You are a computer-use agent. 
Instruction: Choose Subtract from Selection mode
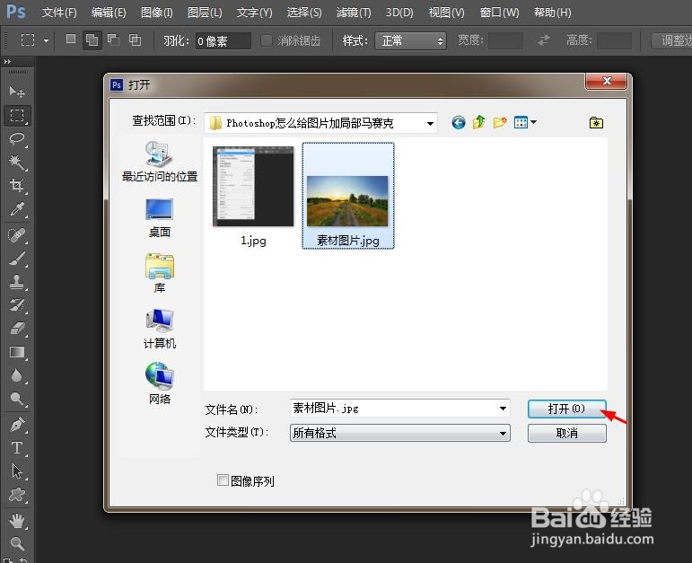tap(113, 40)
